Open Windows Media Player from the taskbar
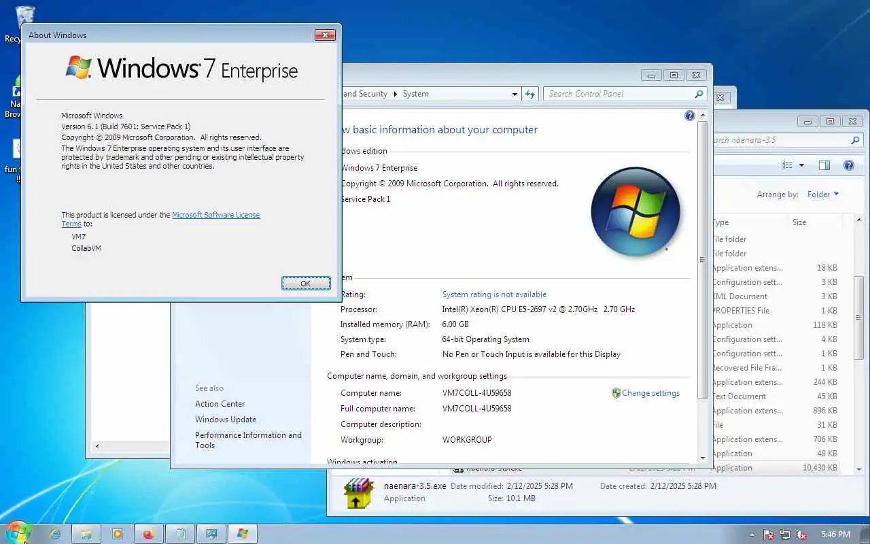Viewport: 870px width, 544px height. 118,534
